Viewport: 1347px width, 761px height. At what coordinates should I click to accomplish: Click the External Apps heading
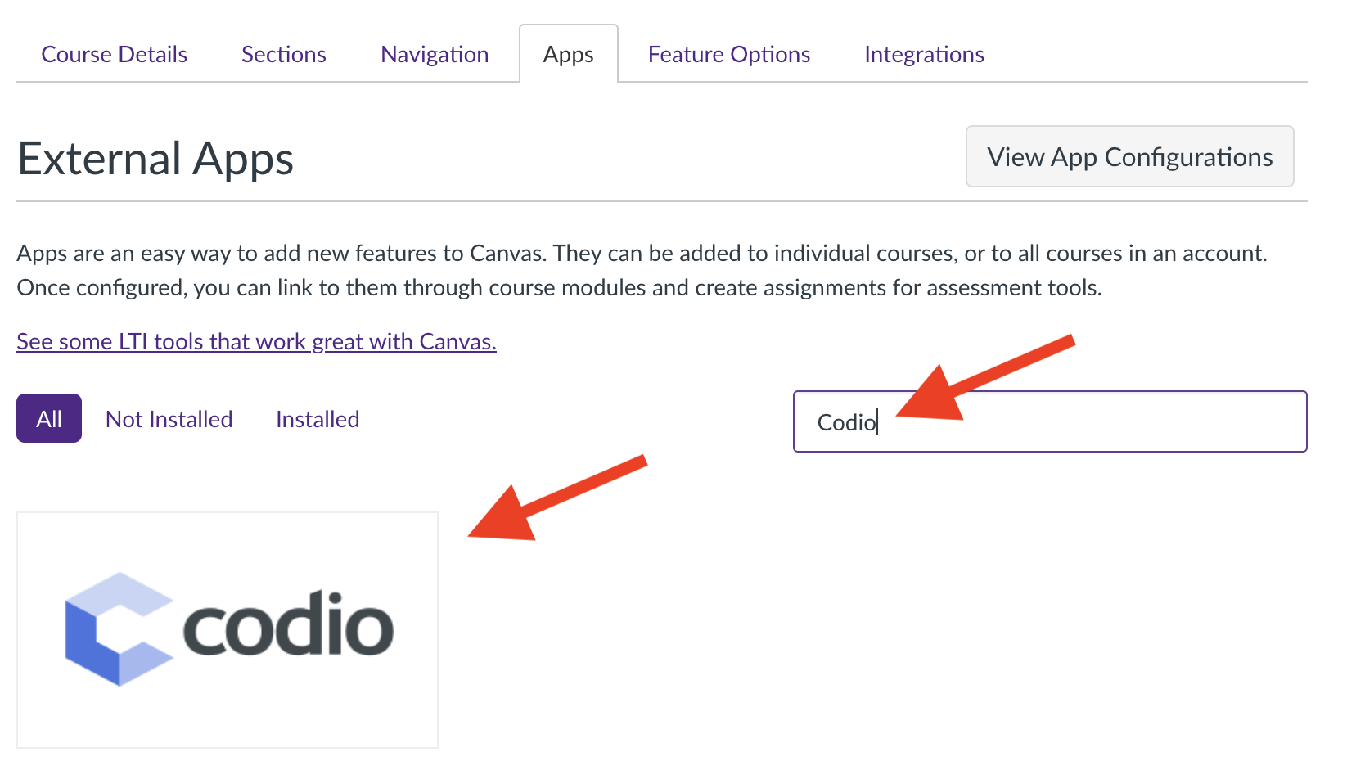[x=155, y=159]
